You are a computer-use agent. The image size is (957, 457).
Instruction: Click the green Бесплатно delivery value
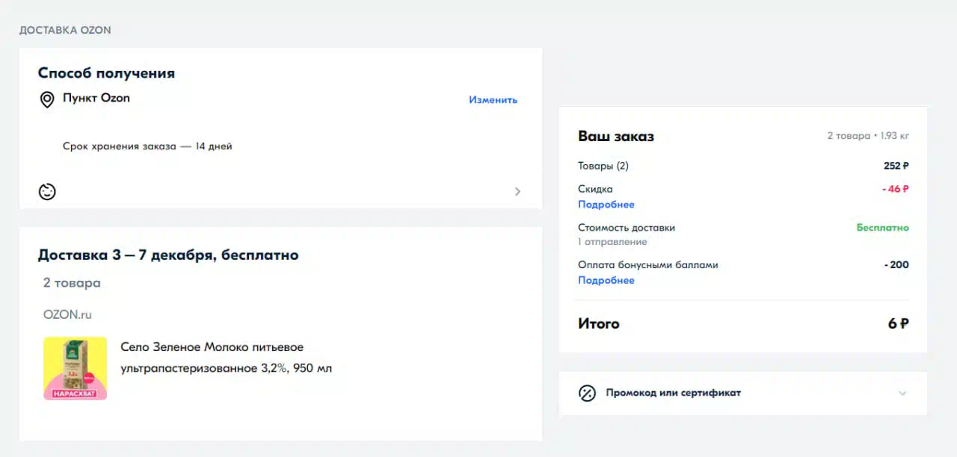click(883, 228)
